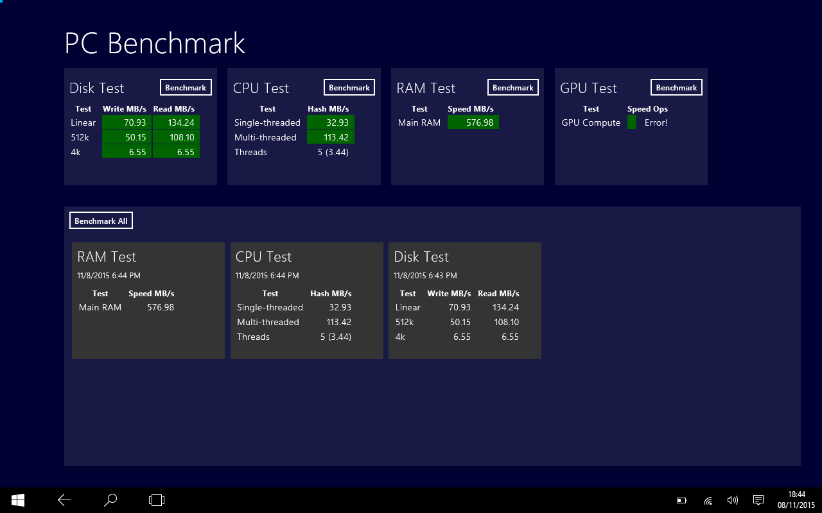Run CPU Test Benchmark button
The height and width of the screenshot is (513, 822).
tap(349, 87)
